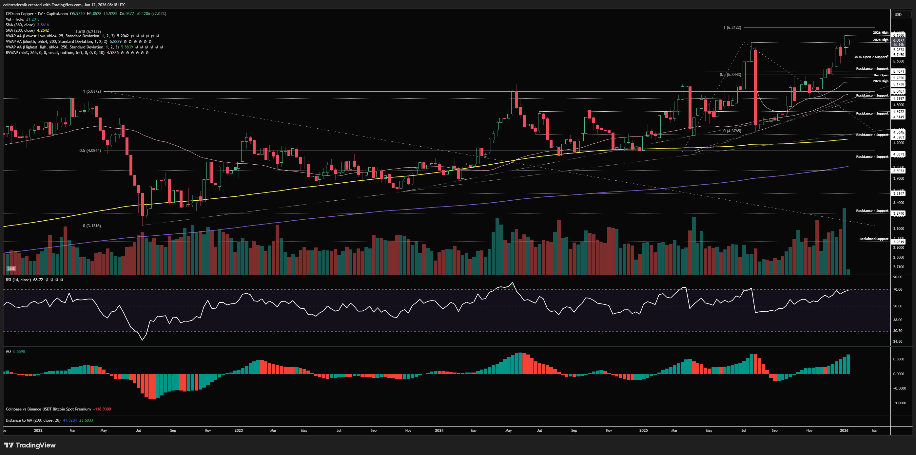Click the Vol Ticks indicator legend
The height and width of the screenshot is (455, 916).
pos(15,19)
